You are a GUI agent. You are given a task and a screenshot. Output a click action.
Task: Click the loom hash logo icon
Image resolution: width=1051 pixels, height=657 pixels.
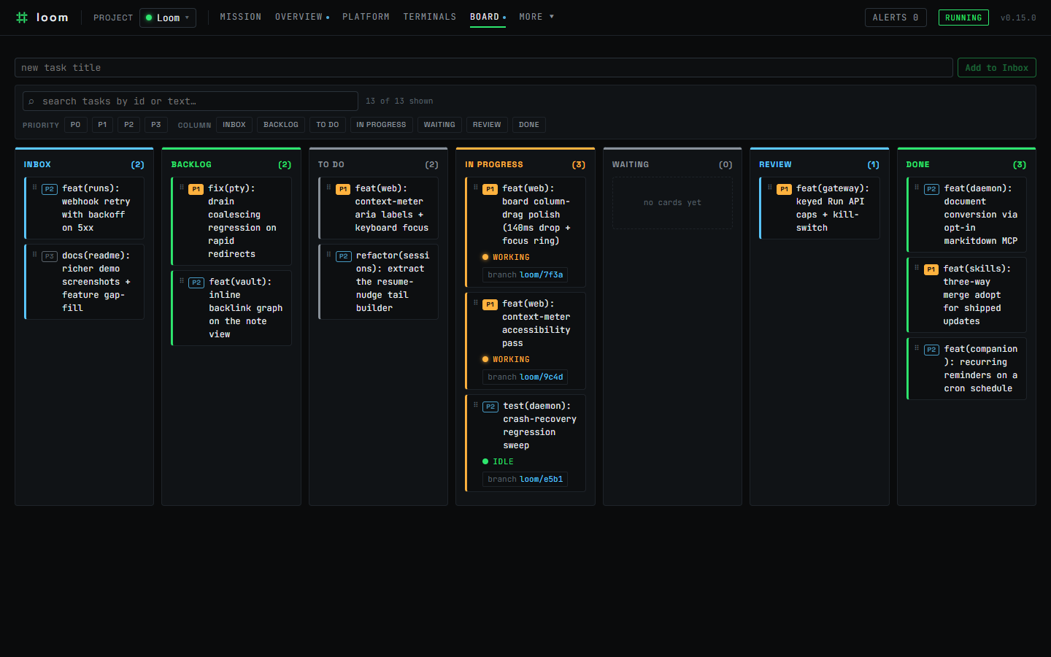pyautogui.click(x=22, y=18)
